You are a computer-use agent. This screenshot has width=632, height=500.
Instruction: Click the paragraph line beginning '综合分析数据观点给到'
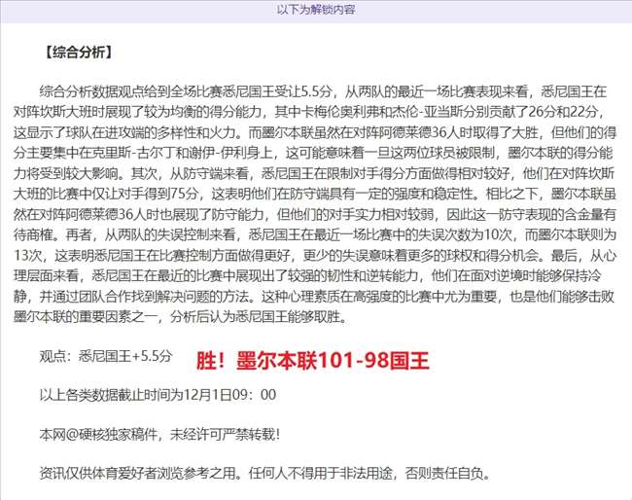[323, 92]
